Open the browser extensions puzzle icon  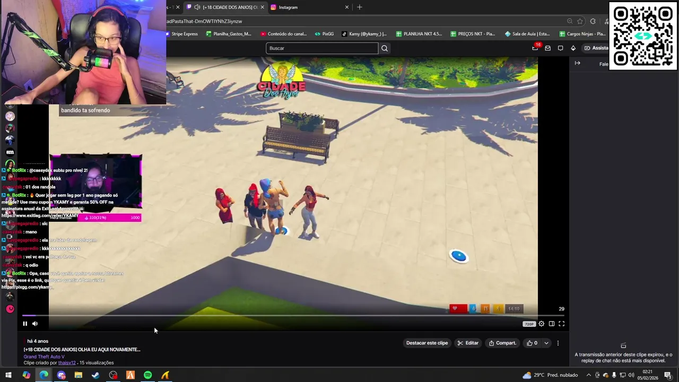[593, 21]
